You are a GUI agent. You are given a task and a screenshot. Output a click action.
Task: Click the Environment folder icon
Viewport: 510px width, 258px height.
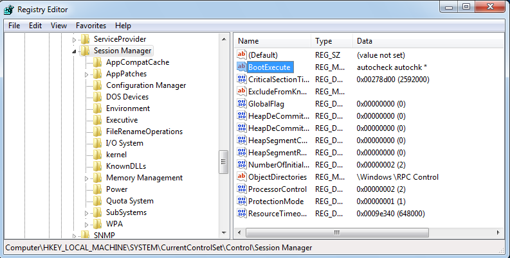click(97, 108)
